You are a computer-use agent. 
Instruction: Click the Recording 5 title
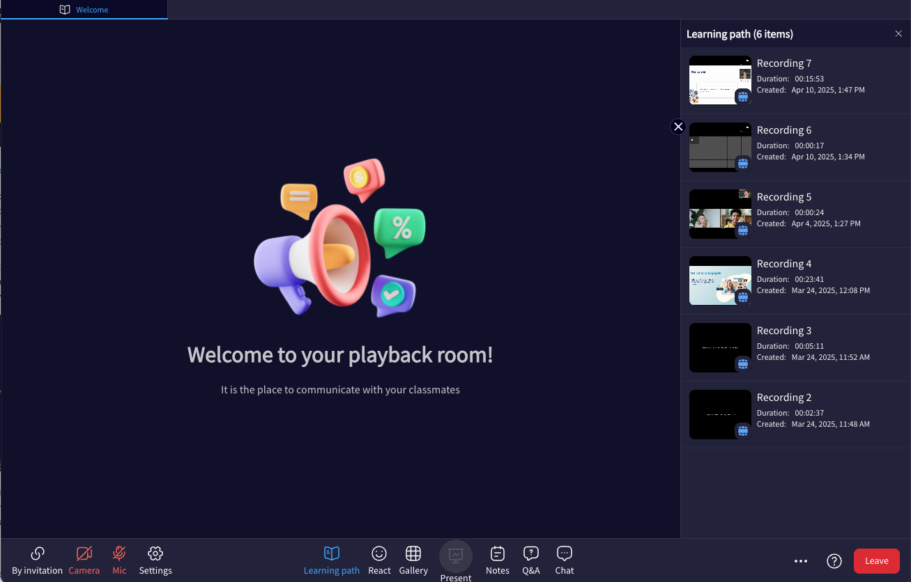784,197
